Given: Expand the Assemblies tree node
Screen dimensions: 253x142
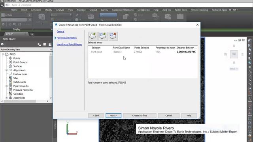Looking at the screenshot, I should click(x=7, y=98).
